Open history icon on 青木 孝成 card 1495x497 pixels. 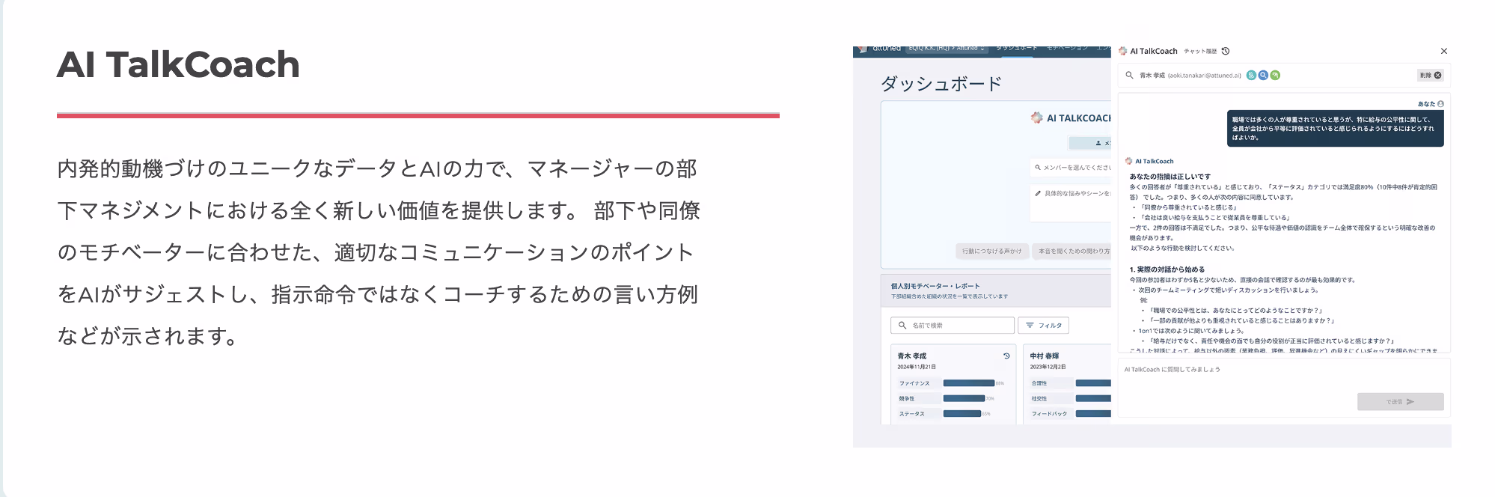coord(1006,356)
